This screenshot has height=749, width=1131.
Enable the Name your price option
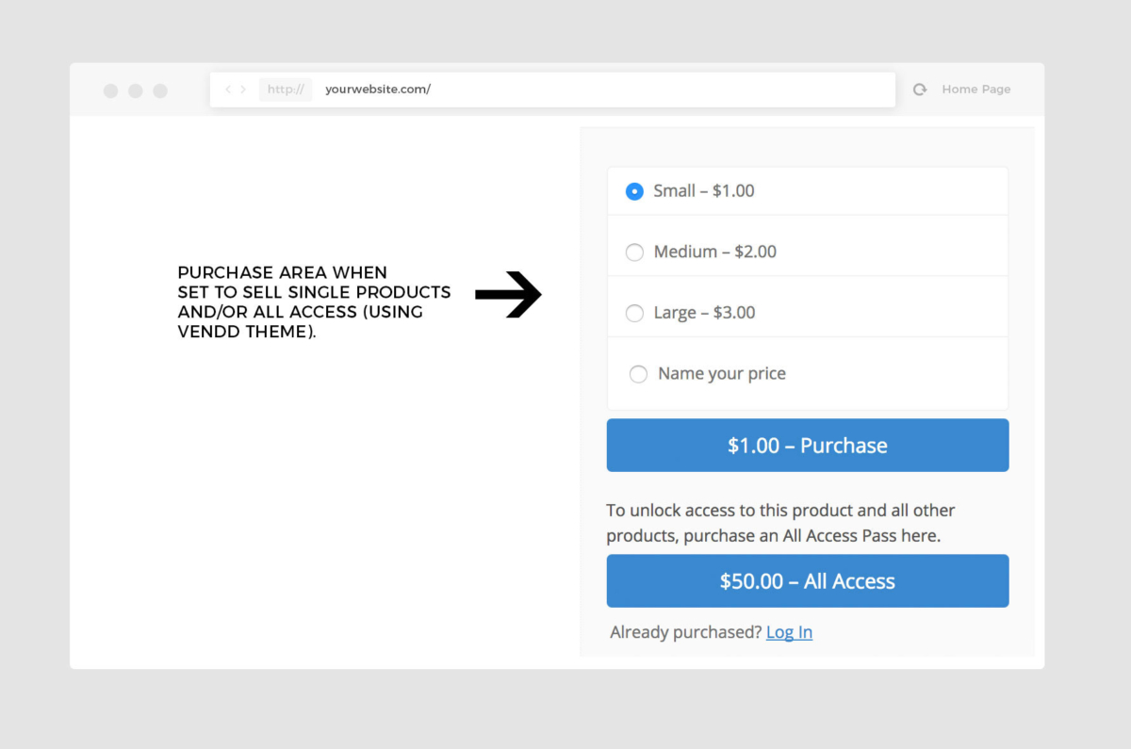point(638,374)
